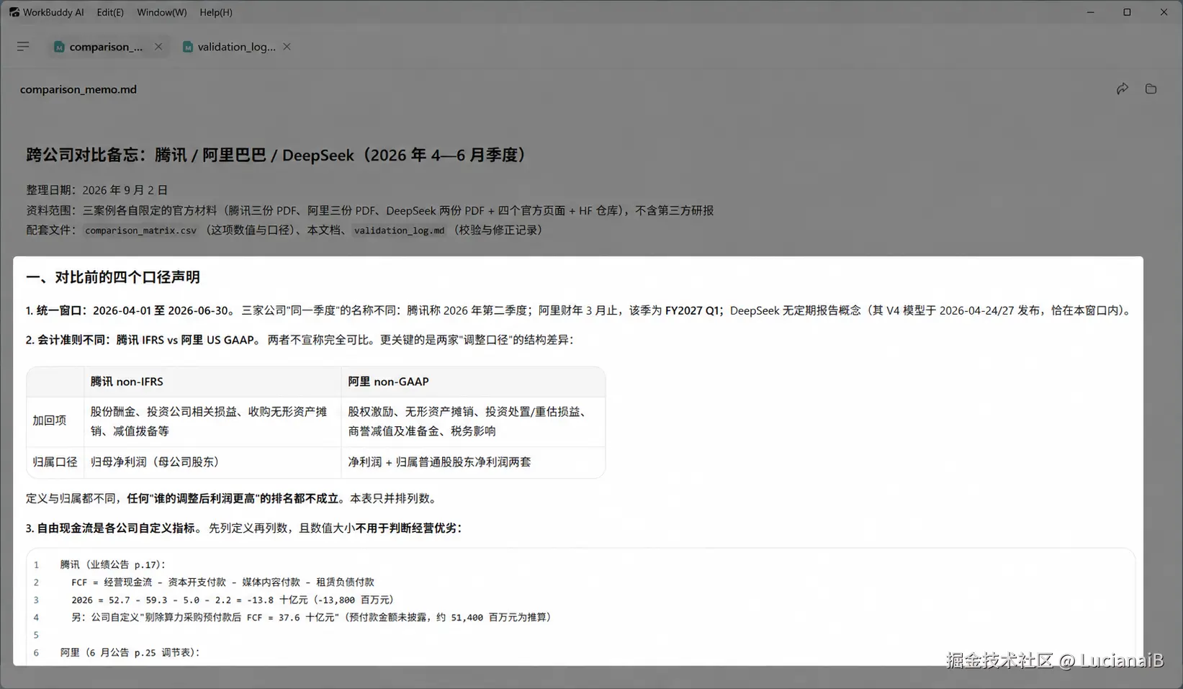Minimize the WorkBuddy AI window
The image size is (1183, 689).
pyautogui.click(x=1091, y=12)
